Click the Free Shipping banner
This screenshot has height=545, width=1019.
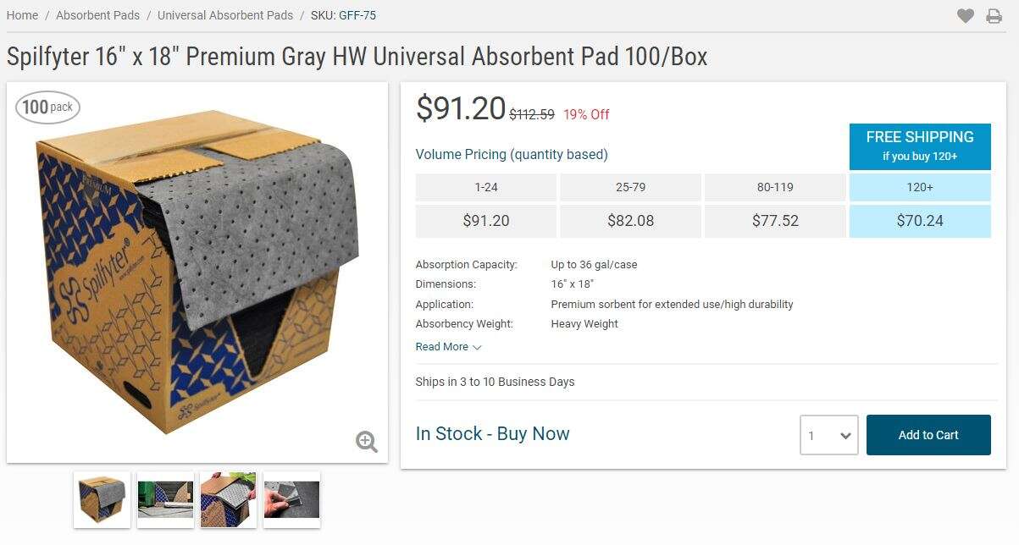pyautogui.click(x=920, y=146)
